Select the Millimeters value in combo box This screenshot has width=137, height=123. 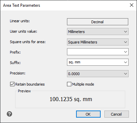click(x=76, y=32)
